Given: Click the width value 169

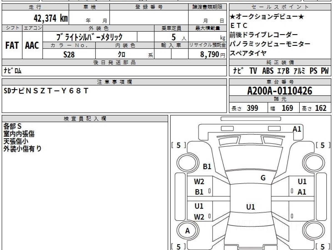Looking at the screenshot, I should coord(287,108).
